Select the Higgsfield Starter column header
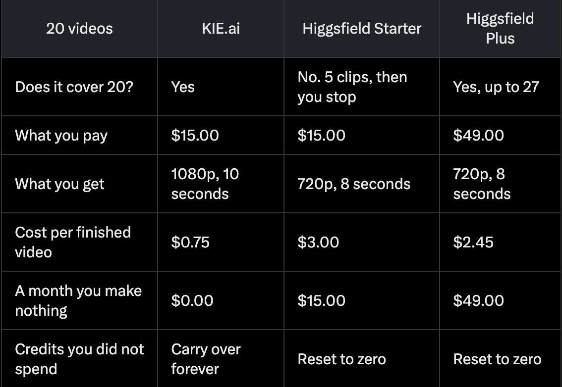The image size is (562, 387). tap(362, 29)
